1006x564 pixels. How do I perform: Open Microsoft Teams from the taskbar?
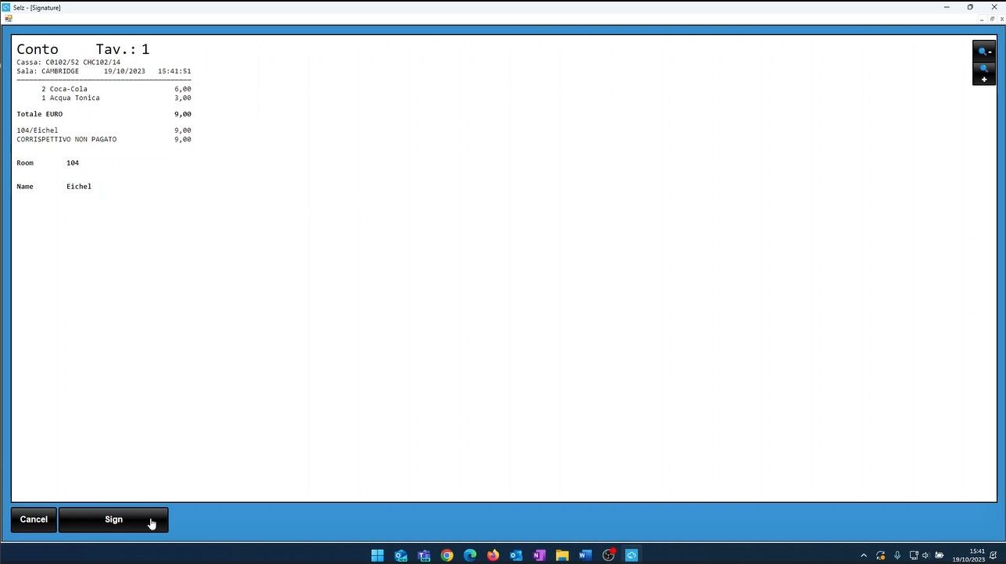[x=424, y=555]
